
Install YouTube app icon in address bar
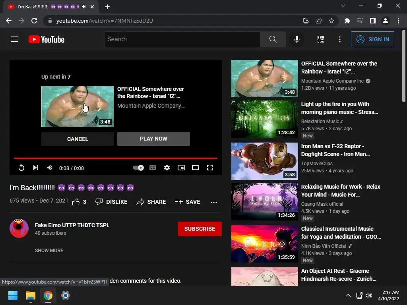[306, 21]
